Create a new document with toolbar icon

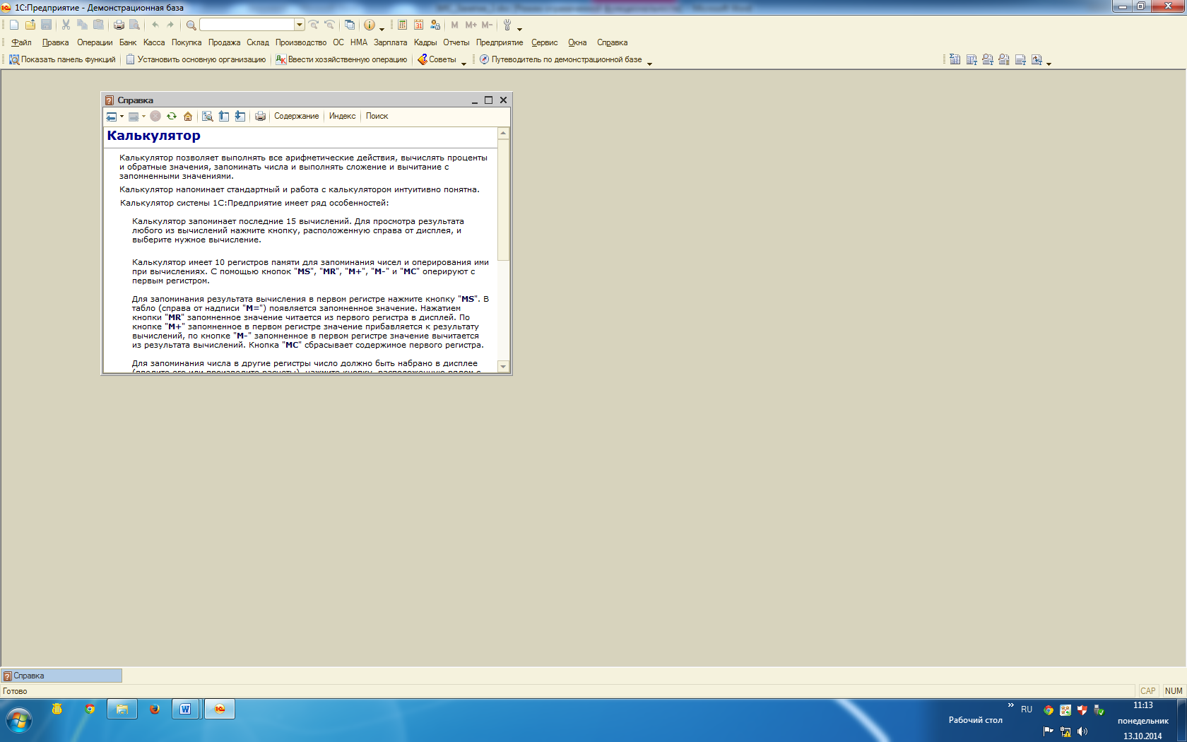click(x=14, y=25)
